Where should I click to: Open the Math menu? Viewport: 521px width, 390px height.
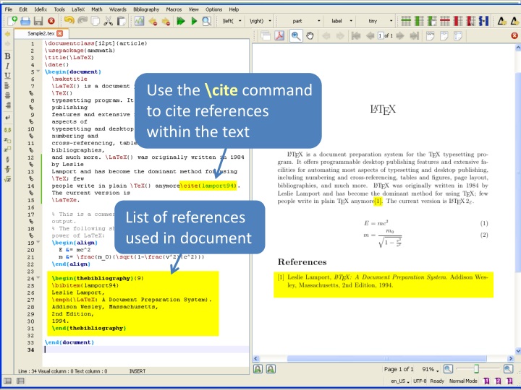[x=97, y=9]
